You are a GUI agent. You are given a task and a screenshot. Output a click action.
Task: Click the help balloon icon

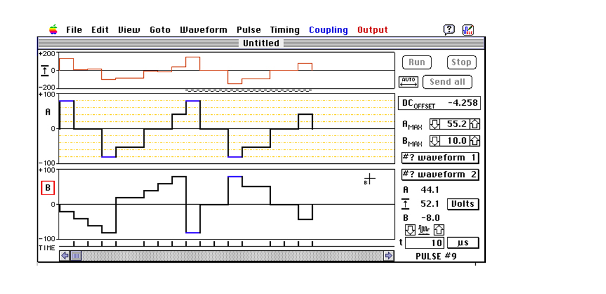pos(449,30)
